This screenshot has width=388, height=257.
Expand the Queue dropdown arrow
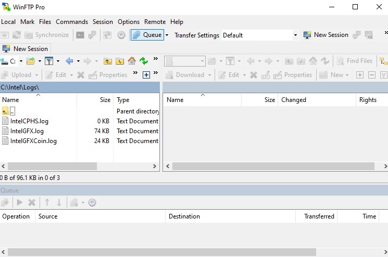[167, 35]
